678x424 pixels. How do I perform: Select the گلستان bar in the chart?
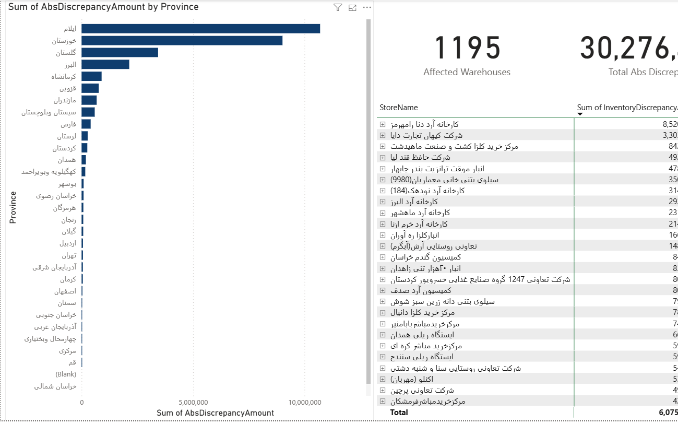(x=120, y=52)
